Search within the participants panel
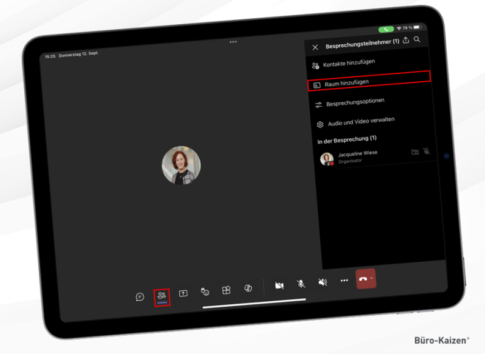The width and height of the screenshot is (485, 354). [416, 40]
